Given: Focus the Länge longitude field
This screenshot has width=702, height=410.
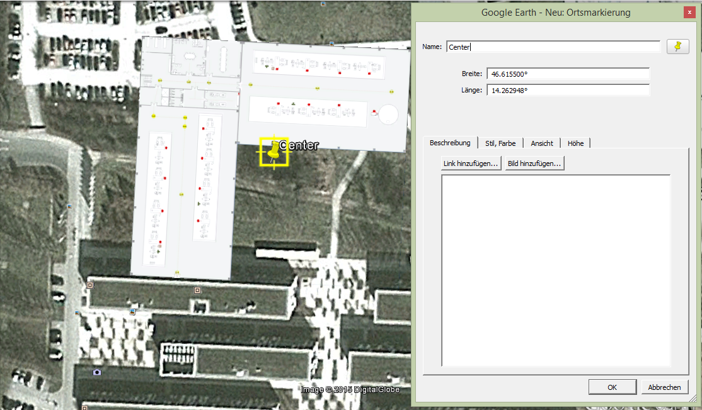Looking at the screenshot, I should (567, 90).
